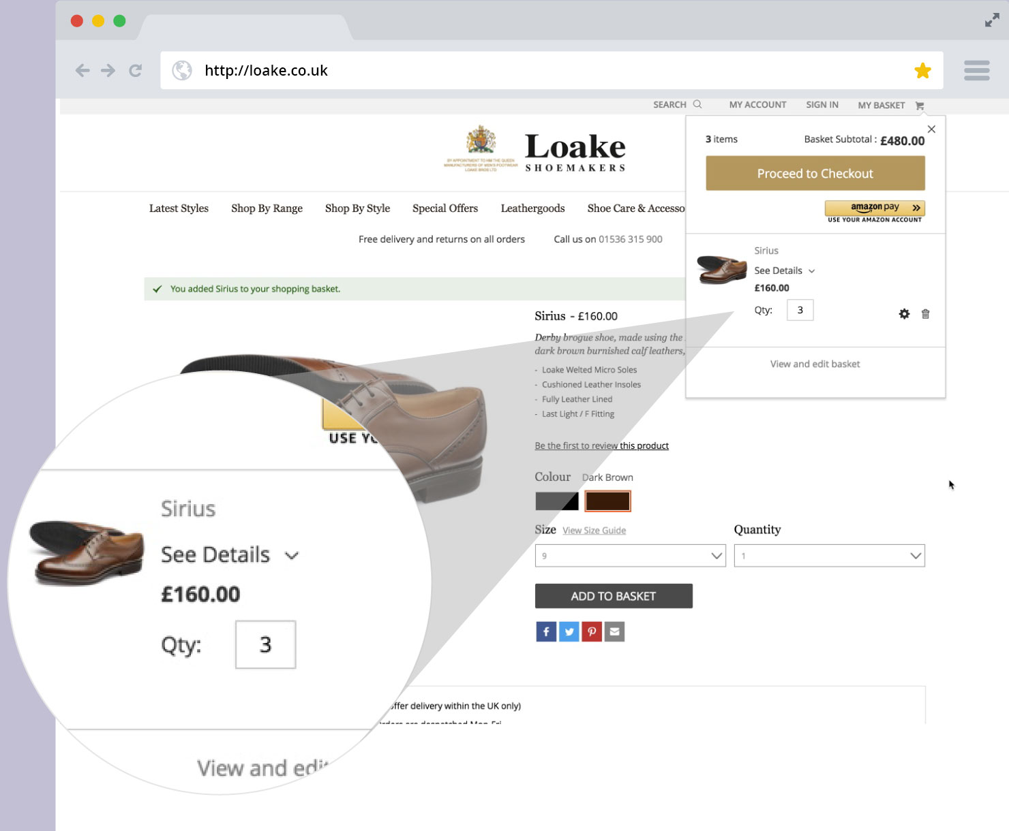Remove Sirius with the trash icon

pos(925,314)
